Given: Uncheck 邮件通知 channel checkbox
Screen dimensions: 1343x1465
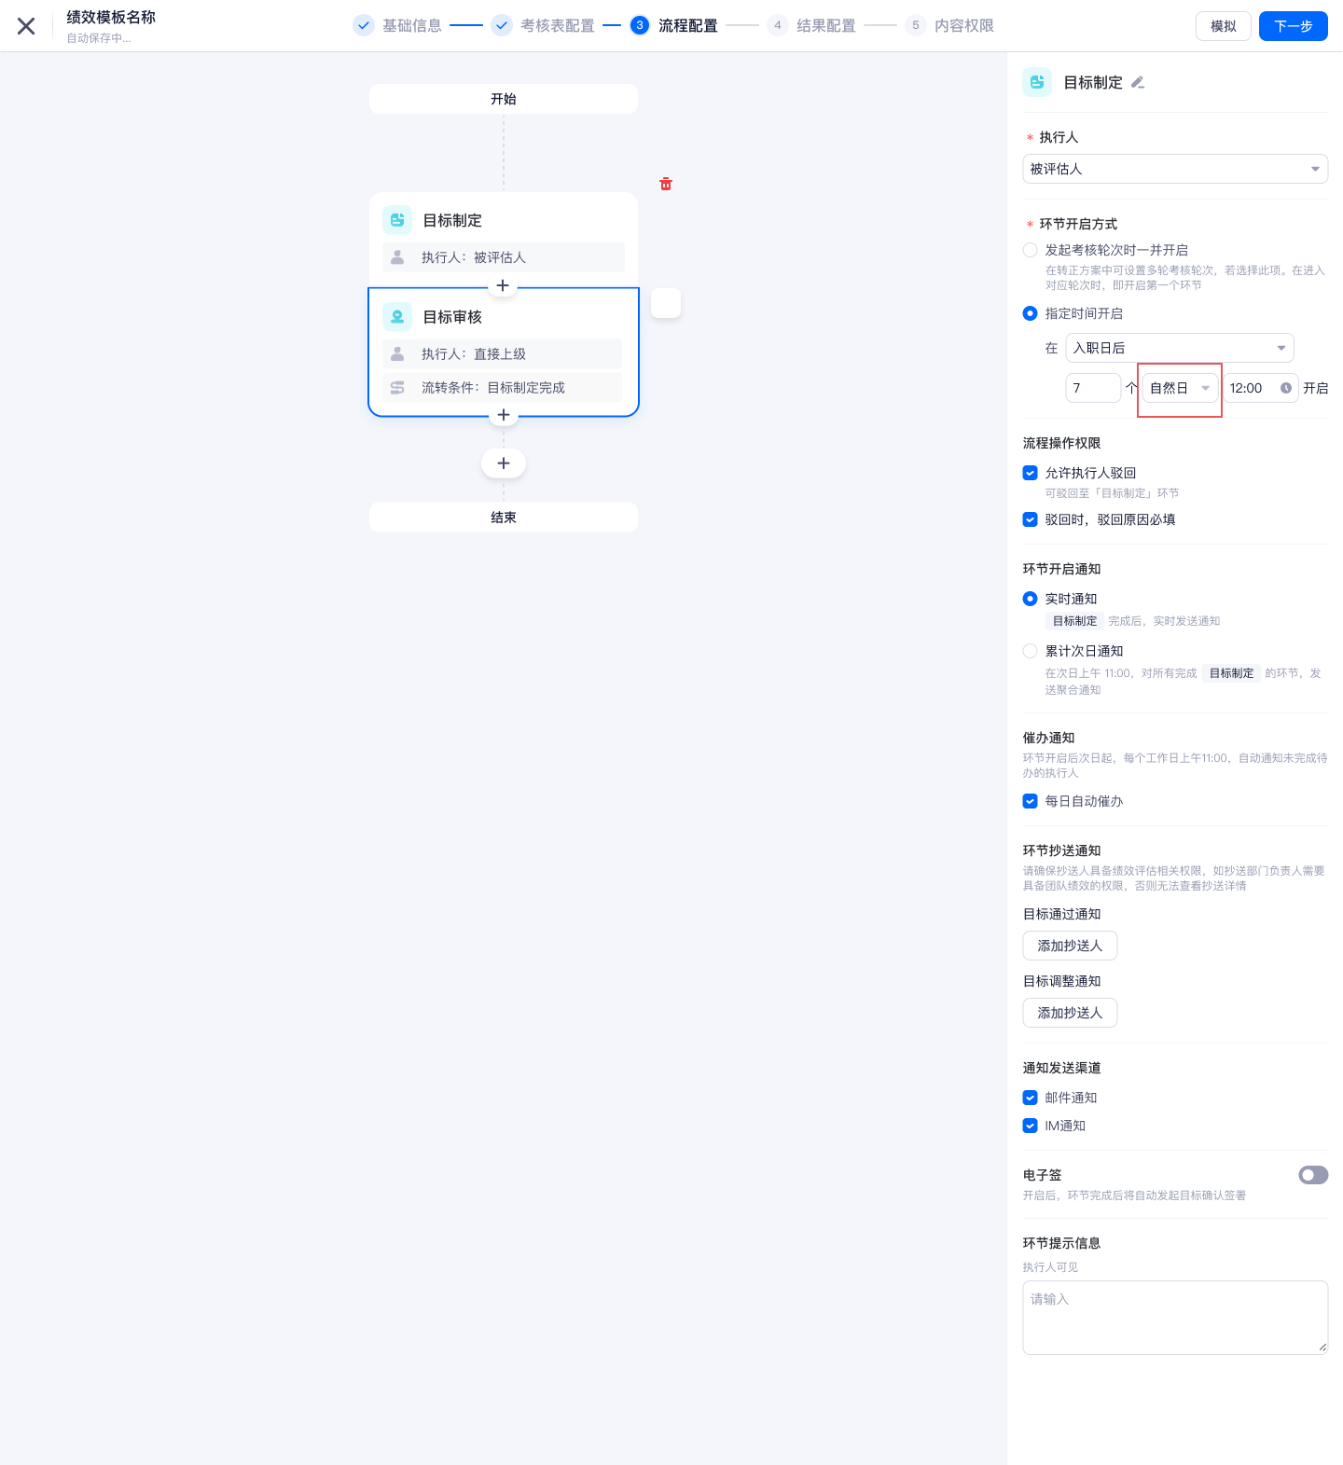Looking at the screenshot, I should click(1031, 1098).
